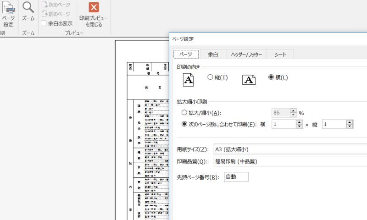The image size is (367, 220).
Task: Click the 横 page count field
Action: tap(284, 124)
